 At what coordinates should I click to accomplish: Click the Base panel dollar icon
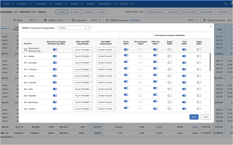click(x=14, y=20)
